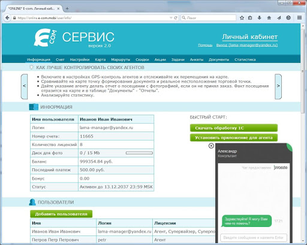Image resolution: width=307 pixels, height=245 pixels.
Task: Go to browser home page icon
Action: [x=269, y=18]
